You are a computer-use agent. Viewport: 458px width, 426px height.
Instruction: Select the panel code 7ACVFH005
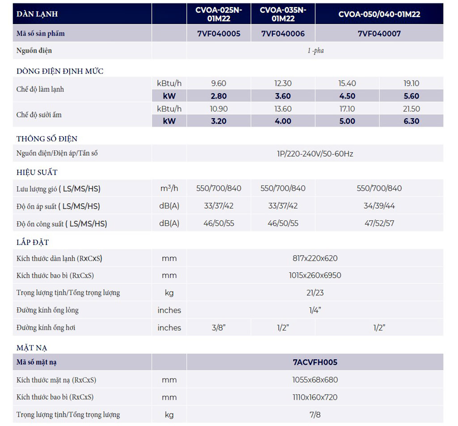[315, 362]
